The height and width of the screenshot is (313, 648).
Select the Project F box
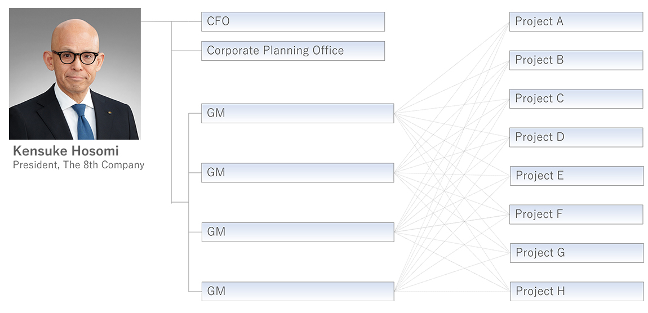coord(576,214)
